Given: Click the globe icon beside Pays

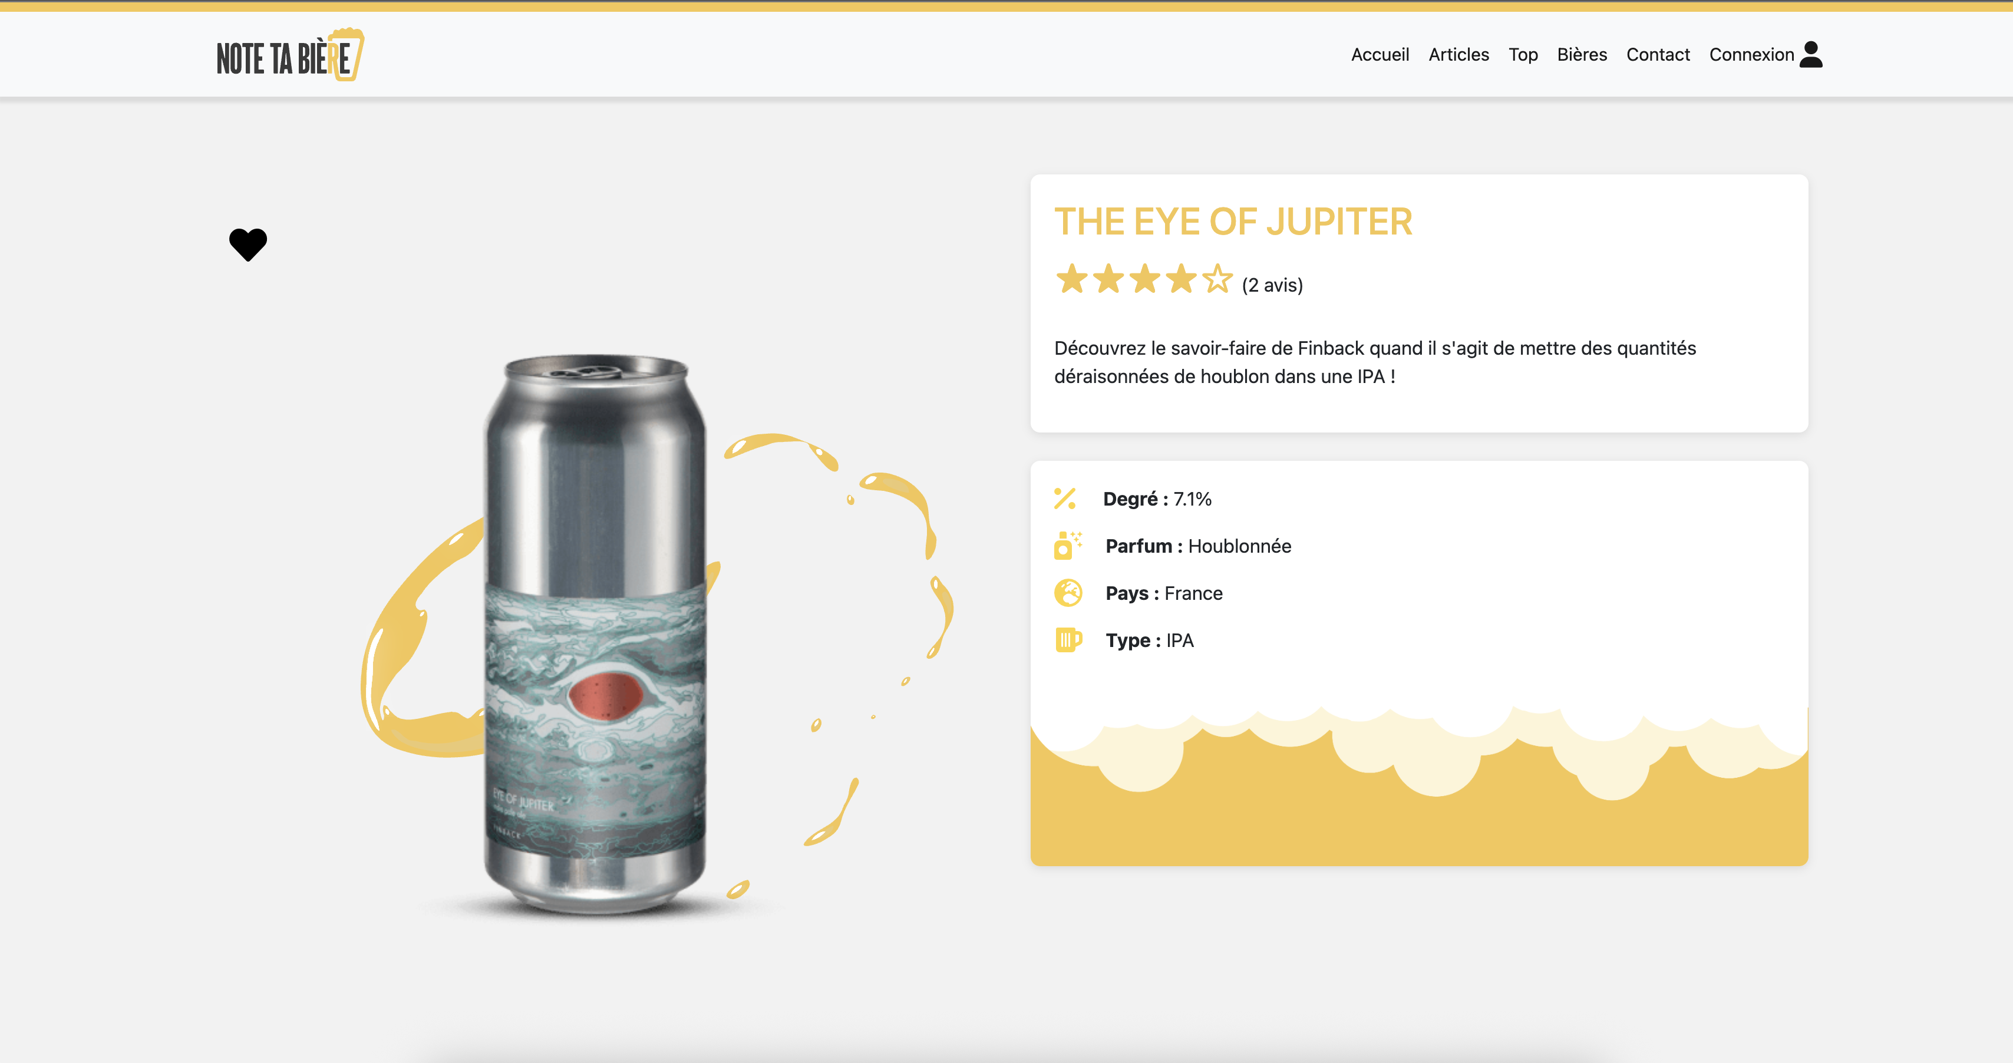Looking at the screenshot, I should click(1067, 593).
